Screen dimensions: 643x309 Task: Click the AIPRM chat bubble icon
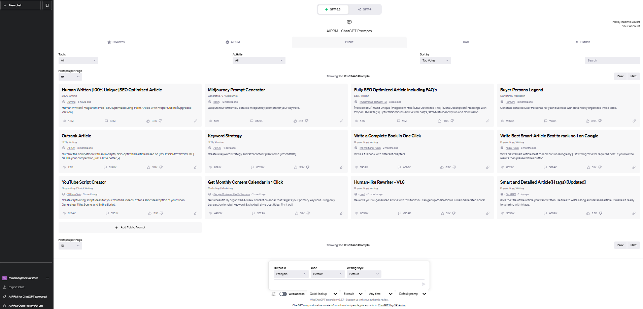click(x=349, y=22)
